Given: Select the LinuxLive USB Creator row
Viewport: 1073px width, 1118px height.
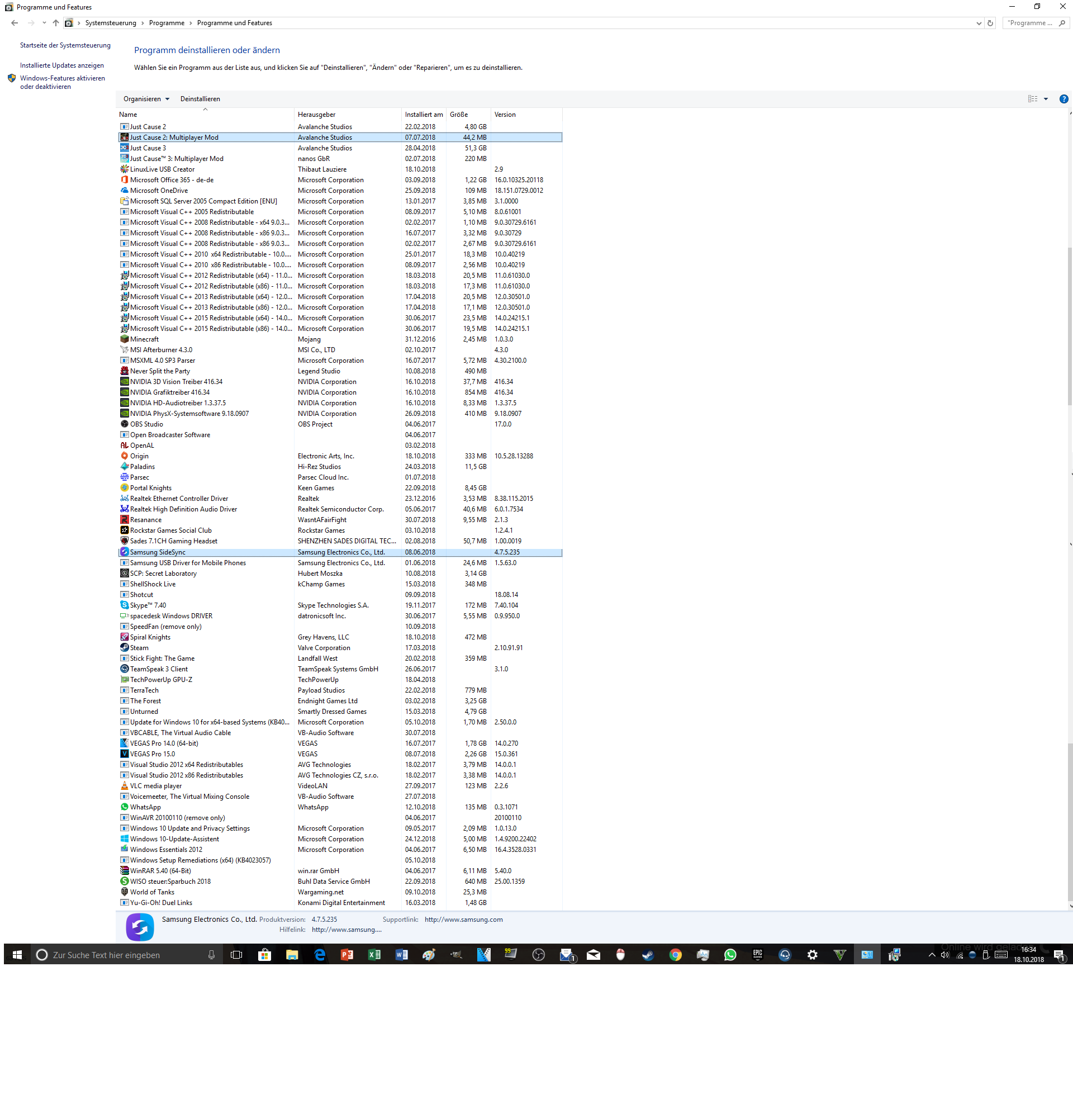Looking at the screenshot, I should (x=340, y=169).
